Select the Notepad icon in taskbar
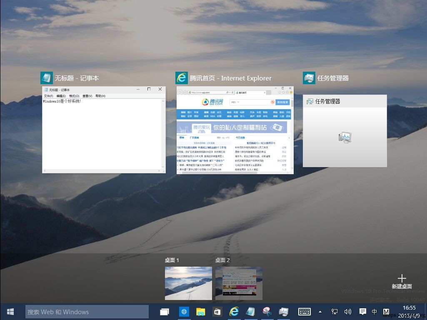 coord(250,312)
